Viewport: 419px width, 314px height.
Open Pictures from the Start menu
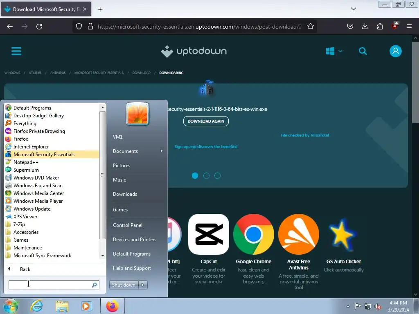pyautogui.click(x=121, y=166)
